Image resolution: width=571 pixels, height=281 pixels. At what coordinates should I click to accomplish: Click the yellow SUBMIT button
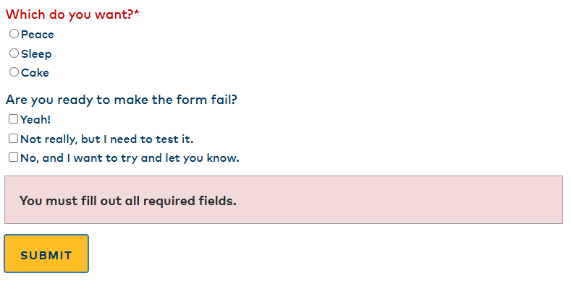(x=46, y=254)
